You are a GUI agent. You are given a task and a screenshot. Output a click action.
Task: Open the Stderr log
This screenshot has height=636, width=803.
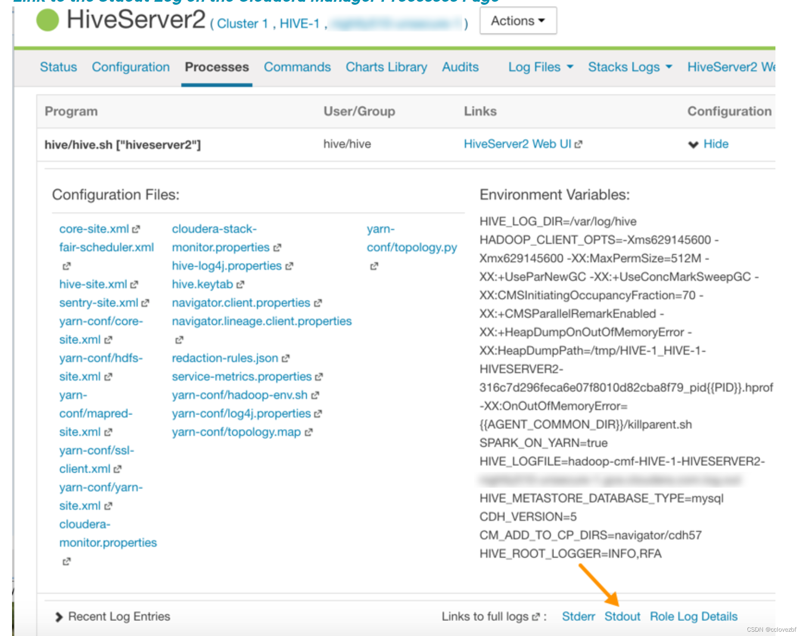click(x=578, y=616)
